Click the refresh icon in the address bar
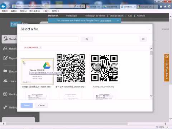172x129 pixels. pyautogui.click(x=83, y=6)
